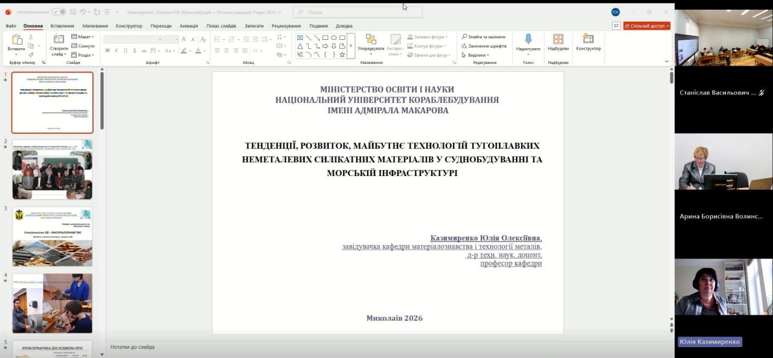Select the triangle shape in shapes gallery
773x358 pixels.
[300, 46]
